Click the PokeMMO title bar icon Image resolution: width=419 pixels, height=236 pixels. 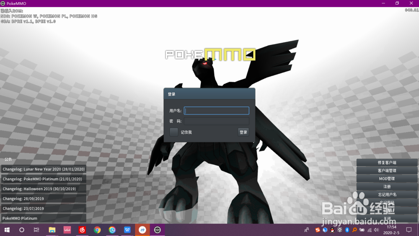3,3
